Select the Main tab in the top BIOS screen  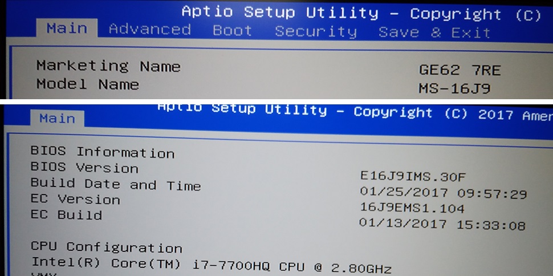point(67,29)
